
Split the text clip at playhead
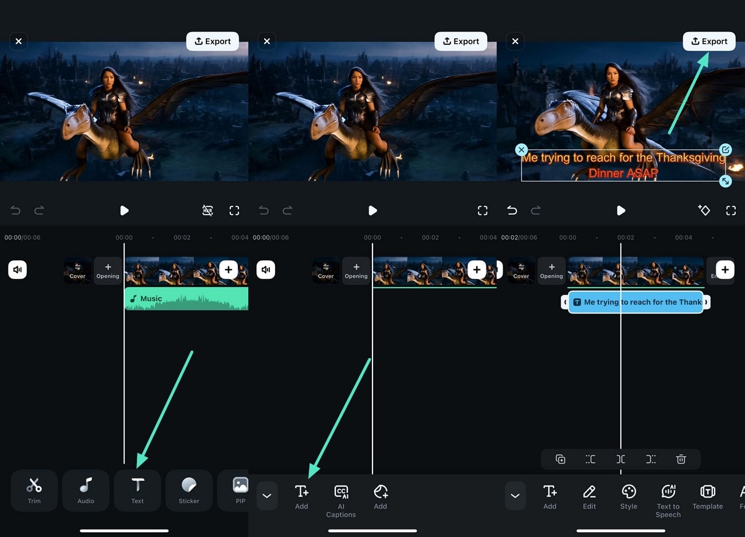[621, 459]
